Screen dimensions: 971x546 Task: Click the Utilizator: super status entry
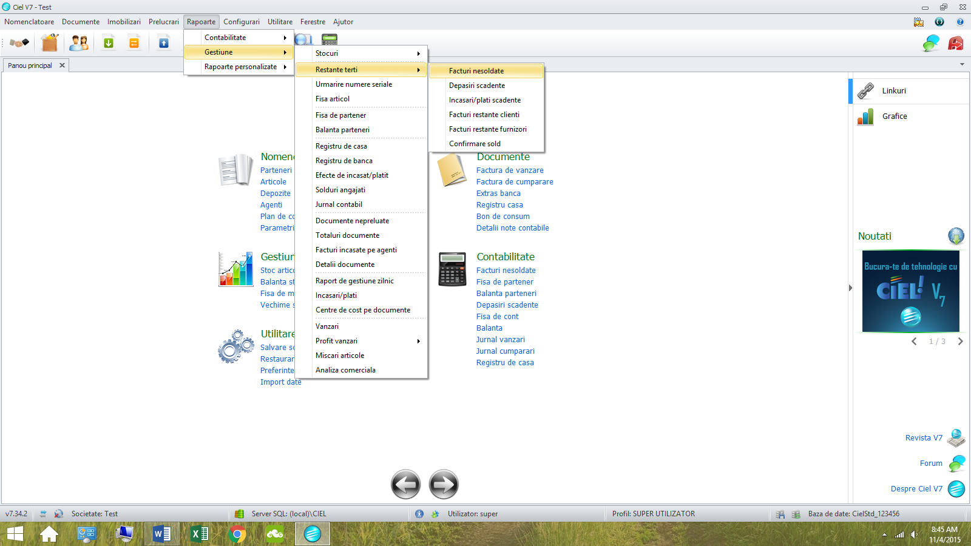[473, 514]
